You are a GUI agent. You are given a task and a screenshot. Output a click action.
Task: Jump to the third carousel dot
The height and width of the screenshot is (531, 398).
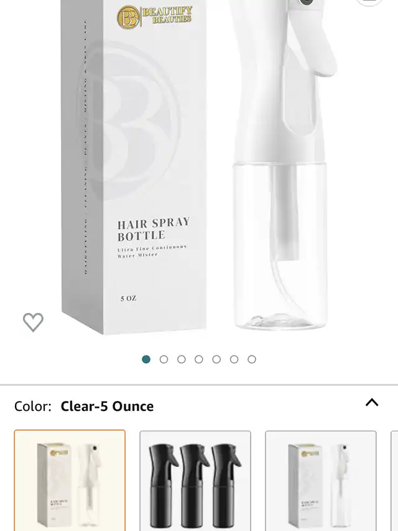point(182,359)
